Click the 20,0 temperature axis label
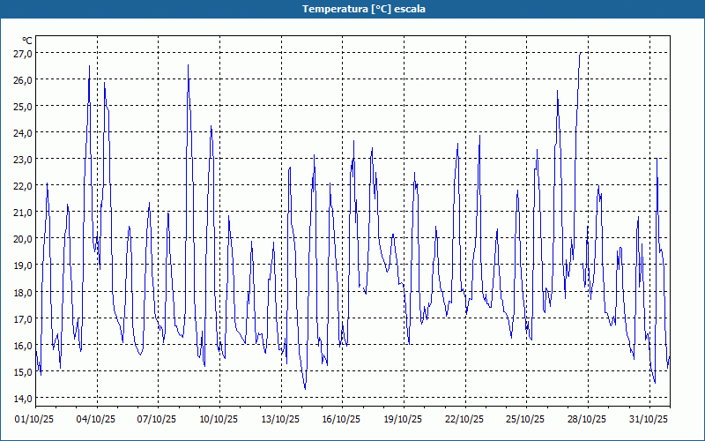This screenshot has height=441, width=705. tap(23, 239)
